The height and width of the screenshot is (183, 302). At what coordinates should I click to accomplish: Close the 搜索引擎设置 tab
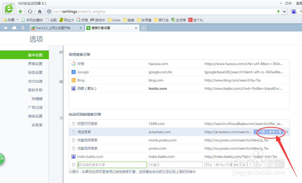pyautogui.click(x=136, y=28)
